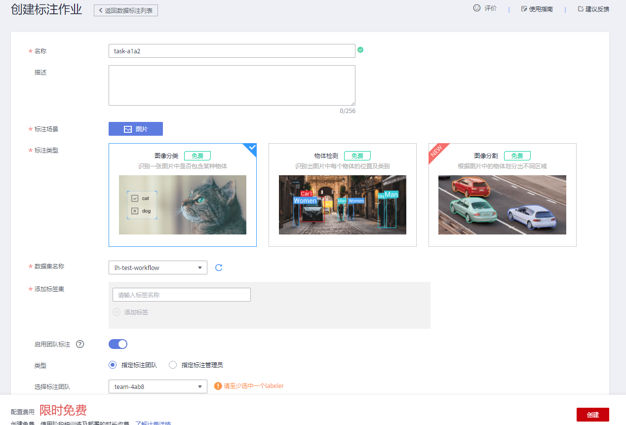Select the 图片 annotation scene button
This screenshot has width=626, height=425.
point(136,129)
